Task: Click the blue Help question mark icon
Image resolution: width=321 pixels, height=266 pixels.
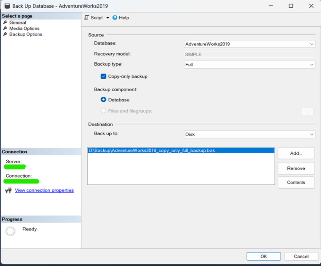Action: pyautogui.click(x=115, y=18)
